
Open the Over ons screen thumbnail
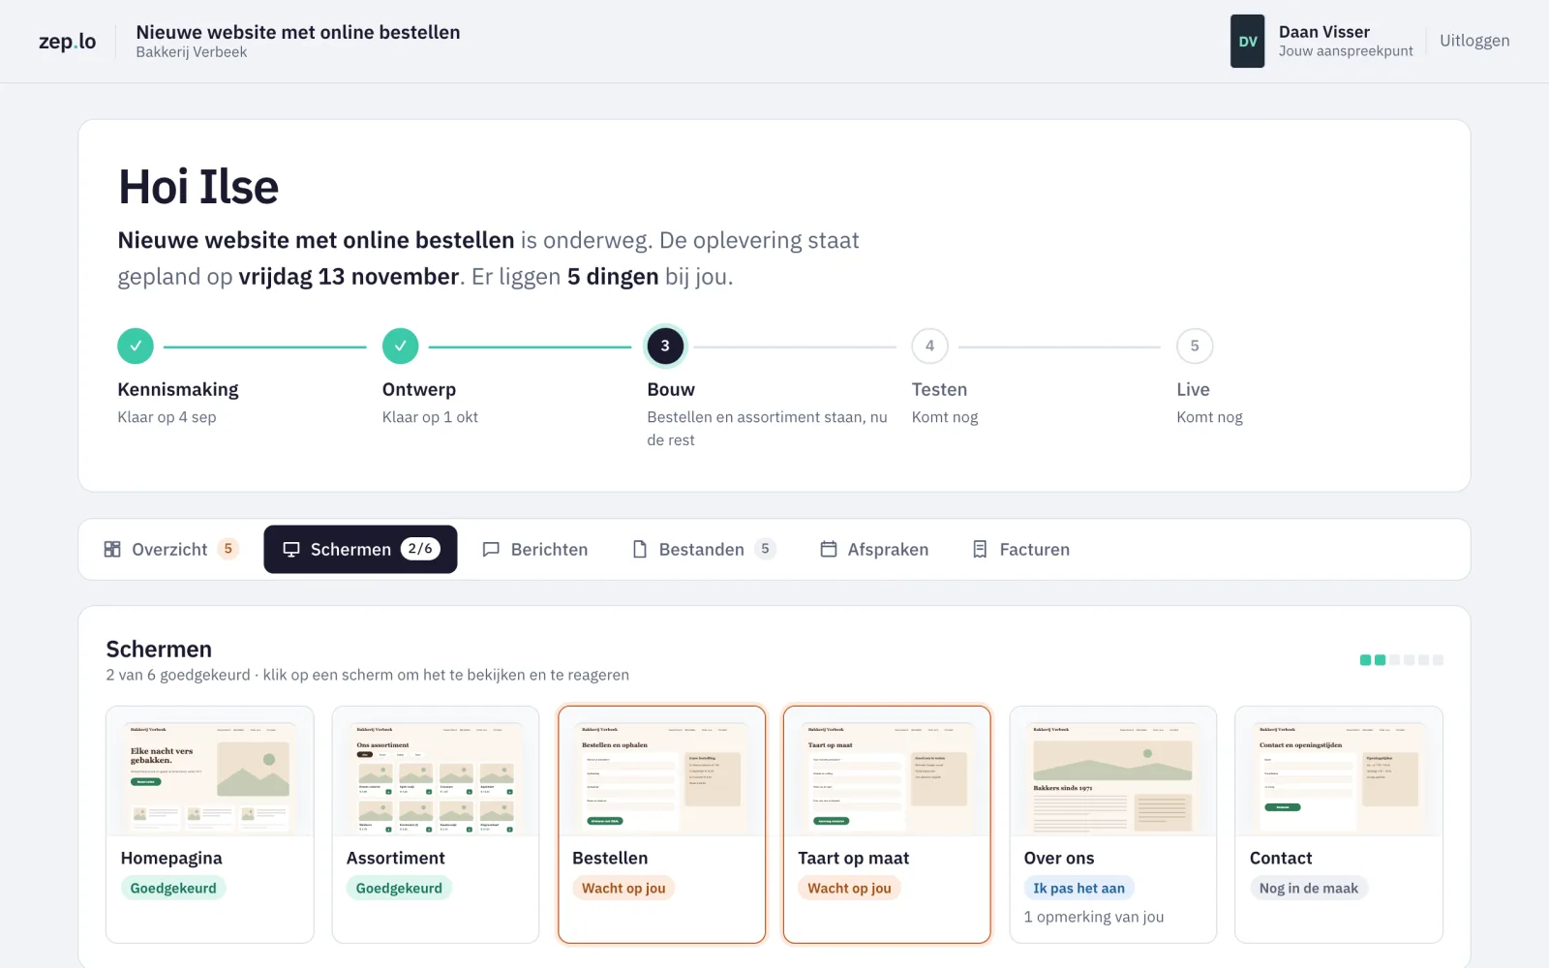coord(1113,771)
